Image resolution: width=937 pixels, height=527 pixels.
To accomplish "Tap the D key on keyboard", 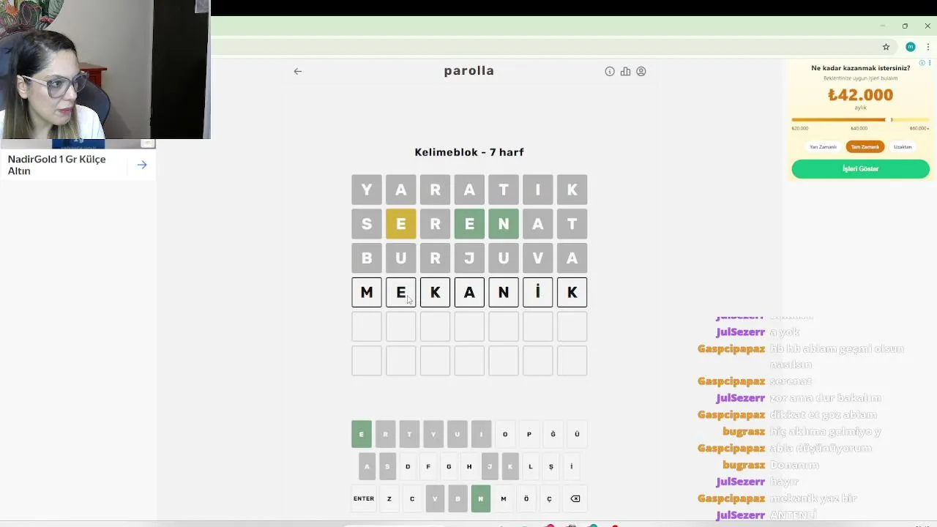I will coord(408,466).
